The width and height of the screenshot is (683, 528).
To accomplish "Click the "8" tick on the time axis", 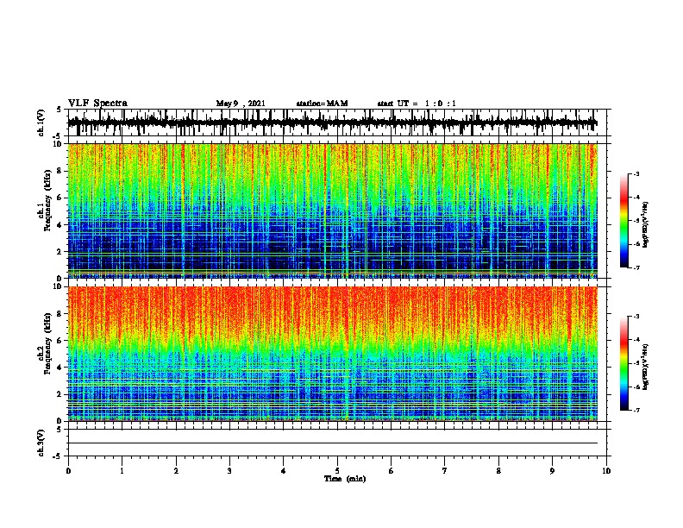I will 498,471.
